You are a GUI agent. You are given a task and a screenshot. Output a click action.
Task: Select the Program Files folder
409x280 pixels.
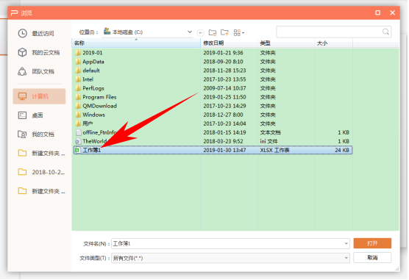tap(96, 97)
